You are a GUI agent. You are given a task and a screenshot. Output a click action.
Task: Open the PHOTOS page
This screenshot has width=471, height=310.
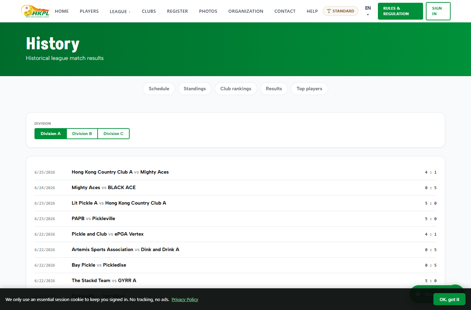[208, 11]
